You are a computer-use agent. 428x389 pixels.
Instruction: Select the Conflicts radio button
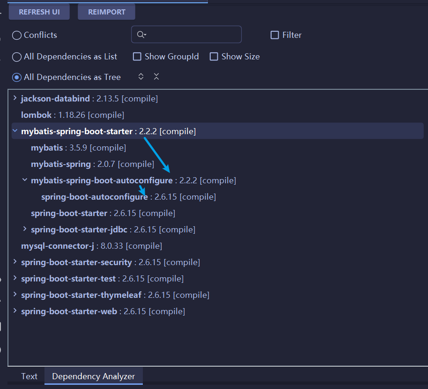17,35
